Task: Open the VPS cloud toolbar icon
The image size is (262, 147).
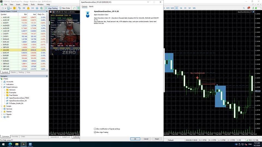Action: (37, 8)
